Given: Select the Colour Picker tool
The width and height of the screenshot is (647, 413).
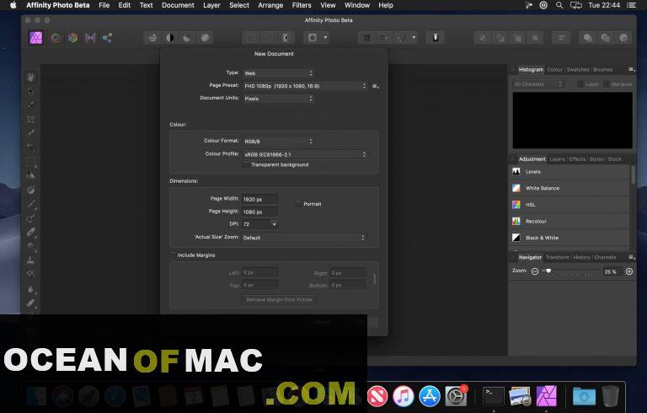Looking at the screenshot, I should (31, 105).
